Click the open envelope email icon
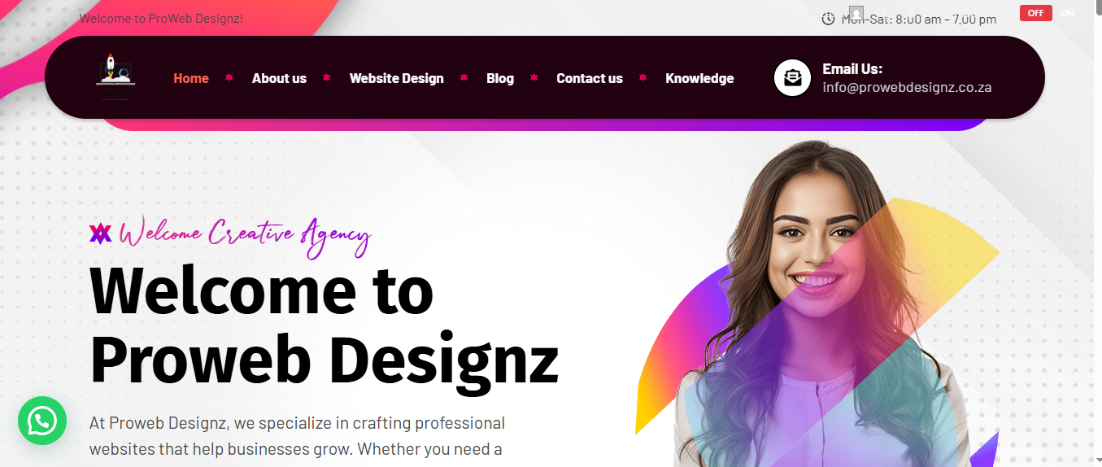This screenshot has width=1102, height=467. [792, 78]
